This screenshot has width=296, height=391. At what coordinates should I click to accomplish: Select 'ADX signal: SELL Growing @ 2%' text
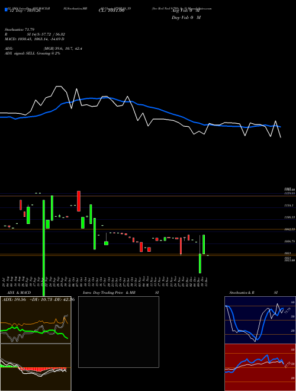(x=33, y=53)
